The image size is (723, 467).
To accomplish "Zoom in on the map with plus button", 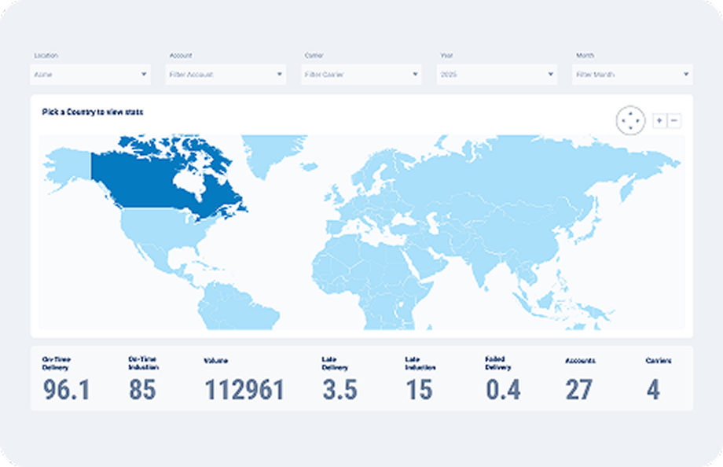I will pyautogui.click(x=659, y=120).
